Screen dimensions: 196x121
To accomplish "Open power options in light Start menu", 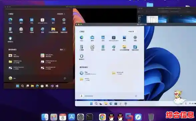I will pos(136,96).
